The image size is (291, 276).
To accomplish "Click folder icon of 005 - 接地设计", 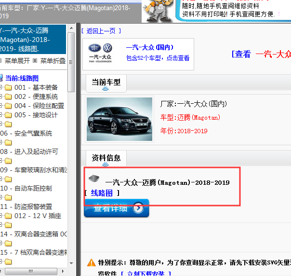I will click(8, 115).
